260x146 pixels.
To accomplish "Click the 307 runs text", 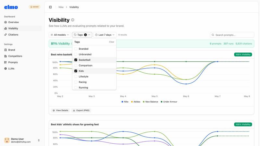I will [228, 44].
